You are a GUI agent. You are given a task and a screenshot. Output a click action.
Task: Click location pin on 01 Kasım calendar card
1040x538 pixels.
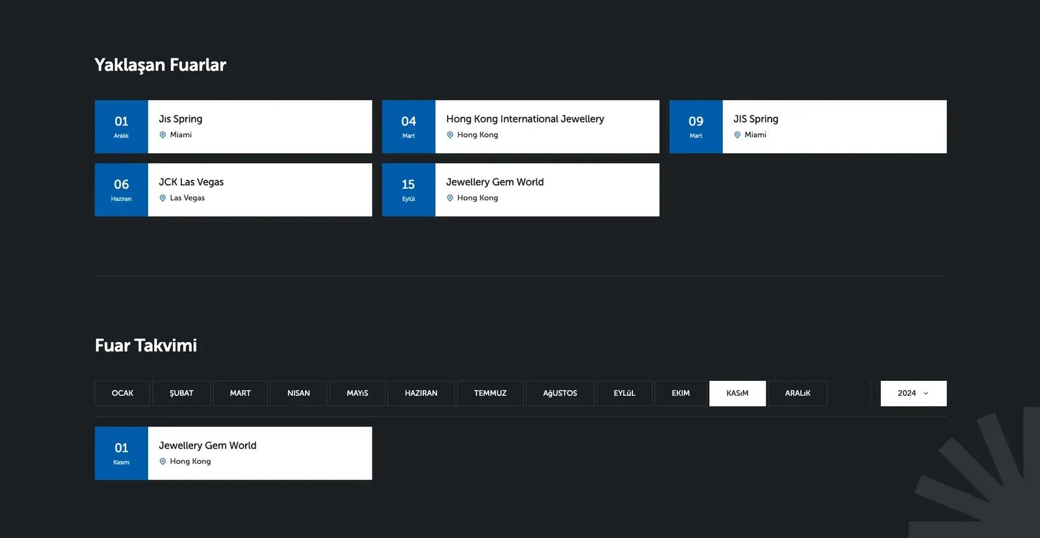pyautogui.click(x=162, y=461)
